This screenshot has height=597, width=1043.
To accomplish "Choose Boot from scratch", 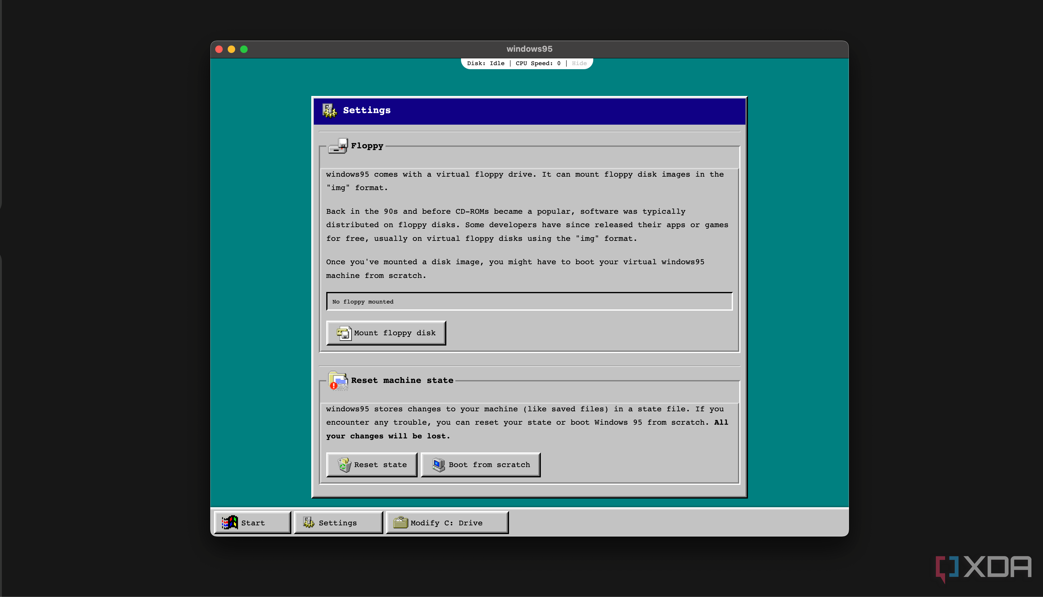I will click(480, 465).
